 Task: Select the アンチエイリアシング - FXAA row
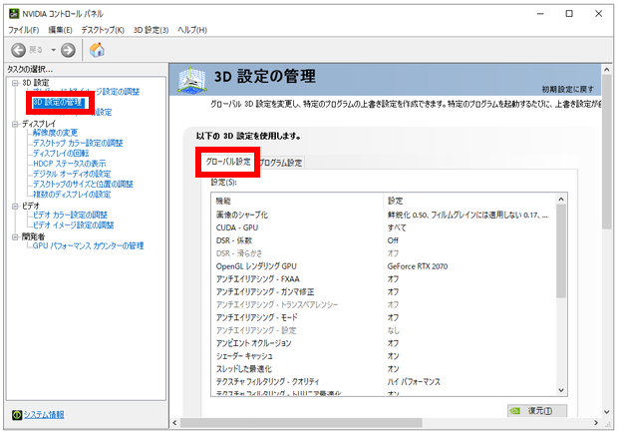click(x=383, y=279)
